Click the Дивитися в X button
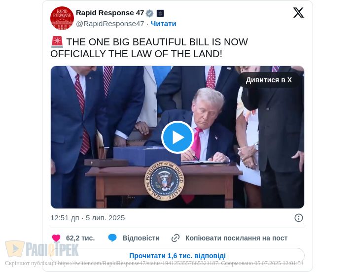The width and height of the screenshot is (355, 272). (x=269, y=80)
